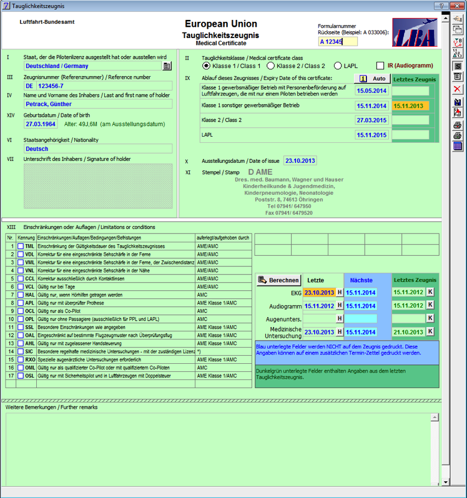Tick the VNL limitation checkbox
This screenshot has height=498, width=467.
pyautogui.click(x=21, y=271)
